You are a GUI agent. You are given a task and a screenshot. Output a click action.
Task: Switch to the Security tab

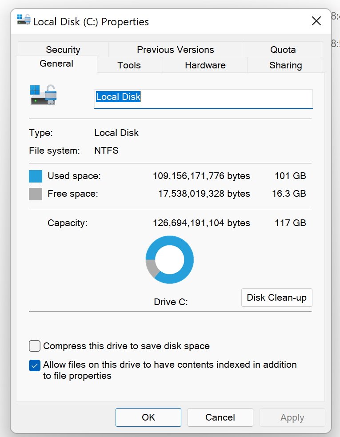point(63,49)
